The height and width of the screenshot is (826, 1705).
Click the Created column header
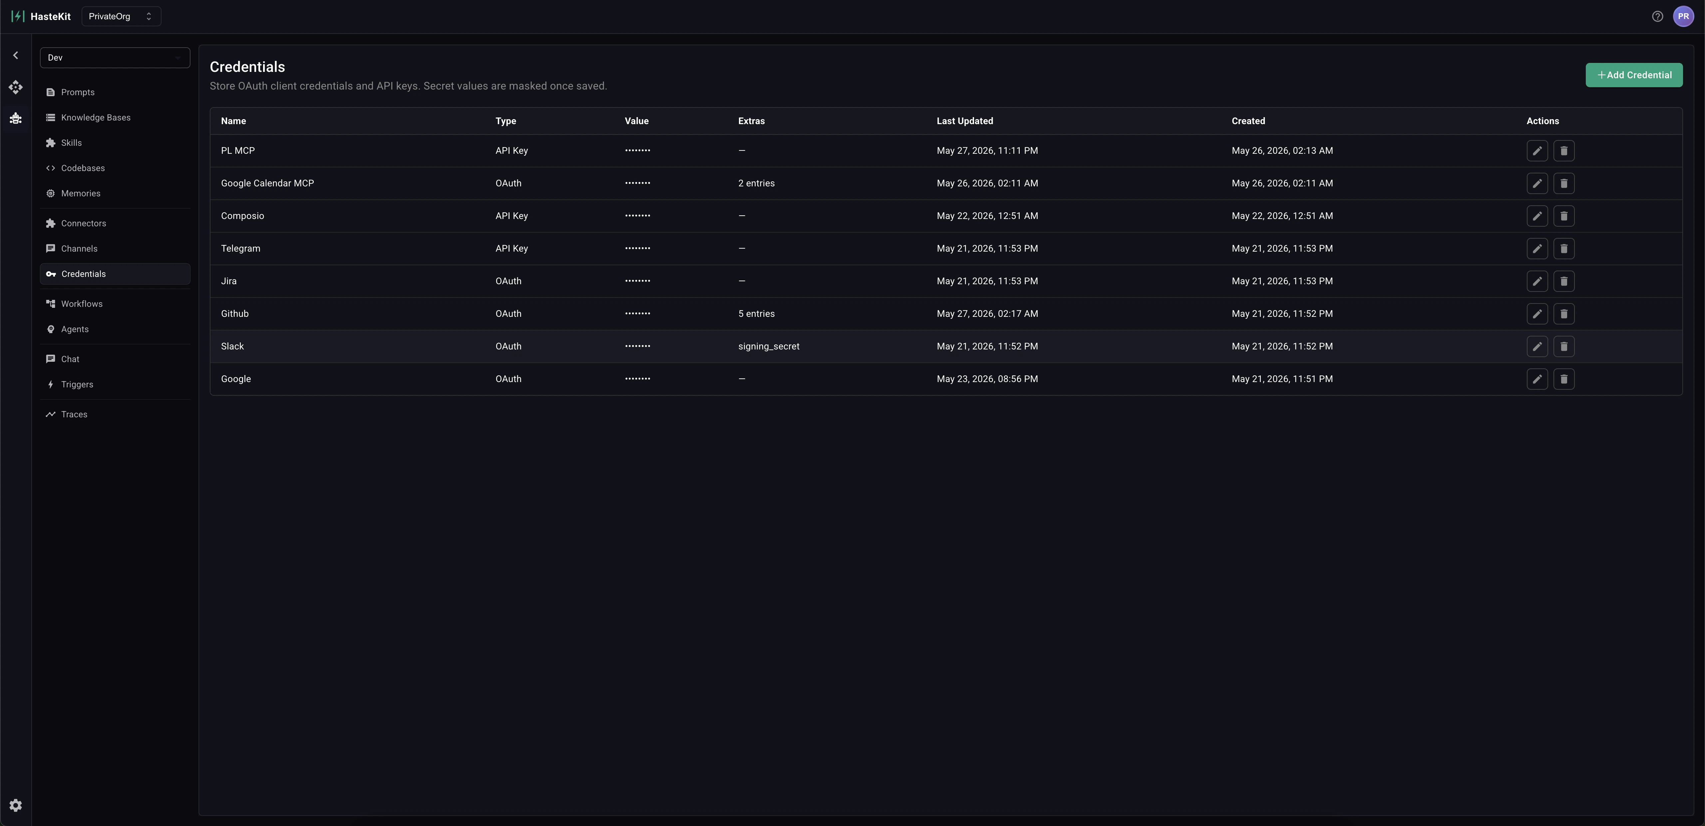point(1248,121)
